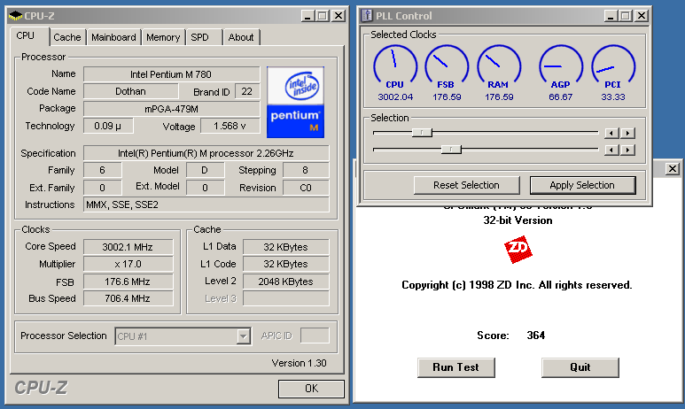Click the FSB value 176.6 MHz

pyautogui.click(x=128, y=282)
